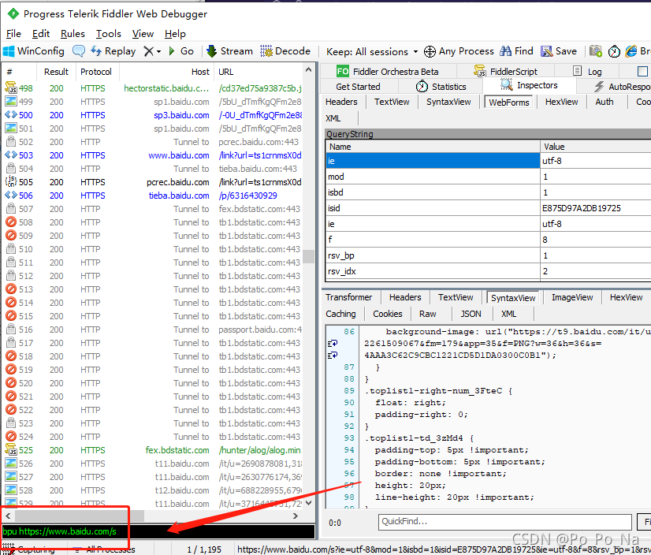The width and height of the screenshot is (651, 555).
Task: Click the HTML arrows icon of session 500
Action: click(11, 114)
